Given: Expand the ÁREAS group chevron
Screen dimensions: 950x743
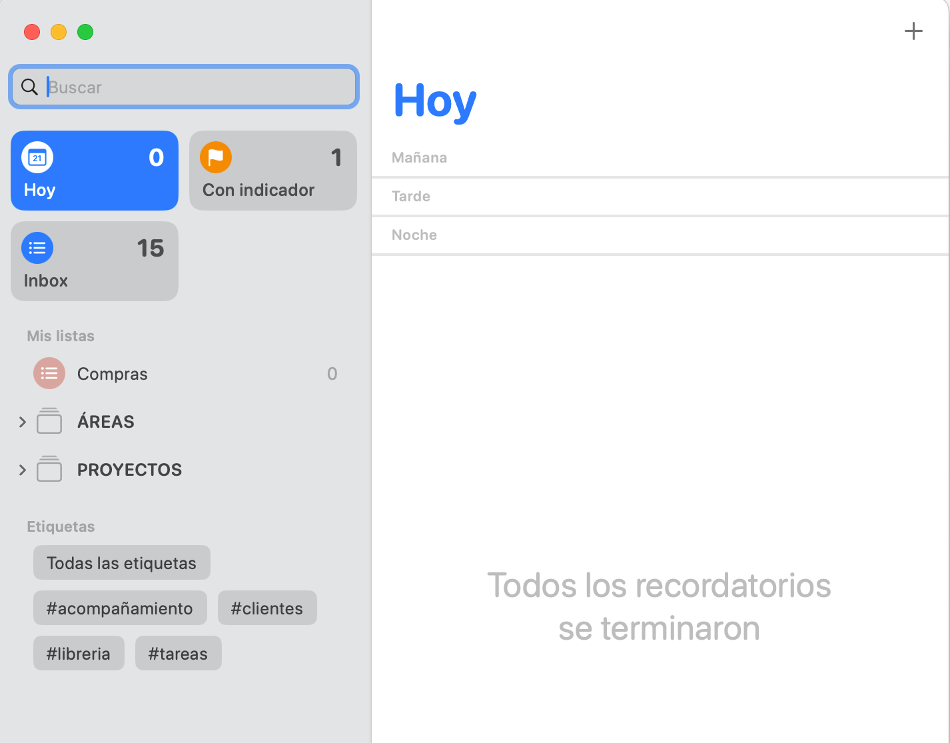Looking at the screenshot, I should pos(23,422).
